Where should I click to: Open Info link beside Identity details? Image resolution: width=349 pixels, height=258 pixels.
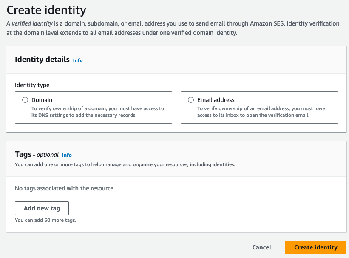coord(78,60)
